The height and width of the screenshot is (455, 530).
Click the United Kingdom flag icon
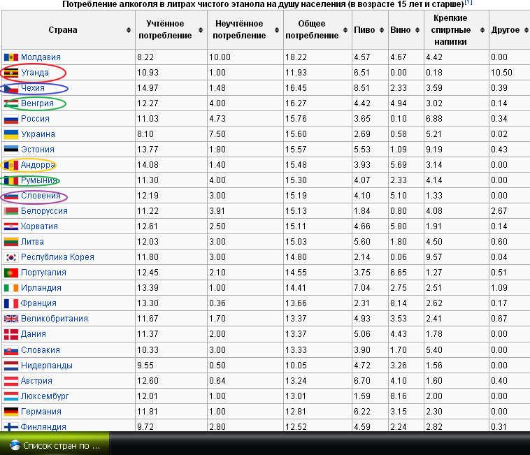(x=11, y=319)
